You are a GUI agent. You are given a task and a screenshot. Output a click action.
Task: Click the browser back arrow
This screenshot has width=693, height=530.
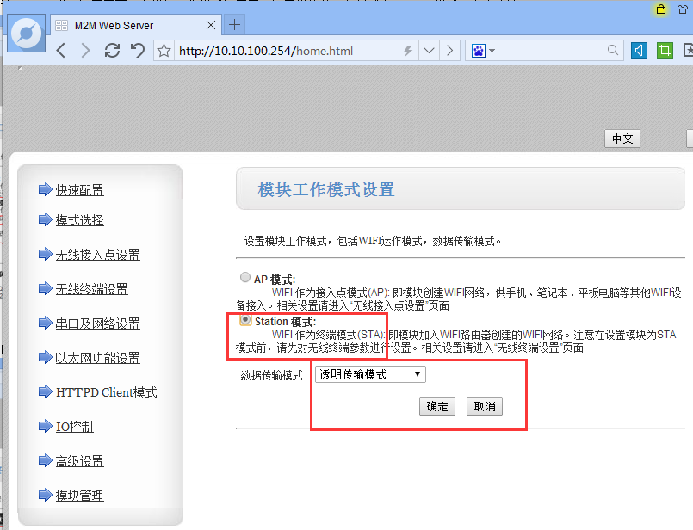point(61,51)
